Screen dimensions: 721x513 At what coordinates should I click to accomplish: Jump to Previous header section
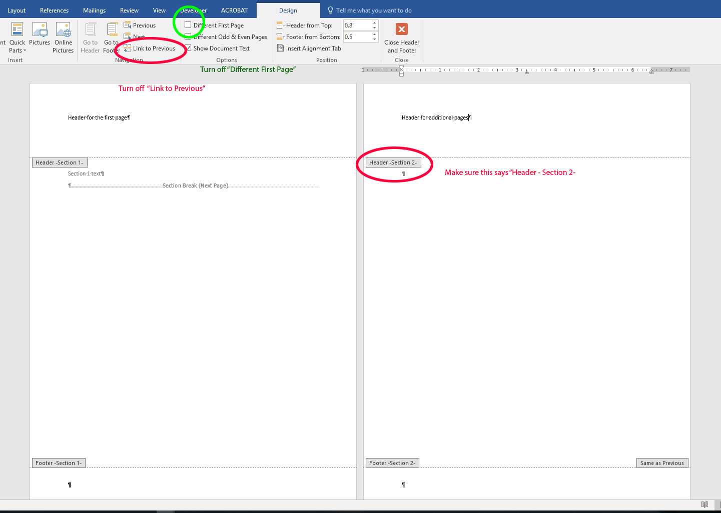[x=140, y=25]
